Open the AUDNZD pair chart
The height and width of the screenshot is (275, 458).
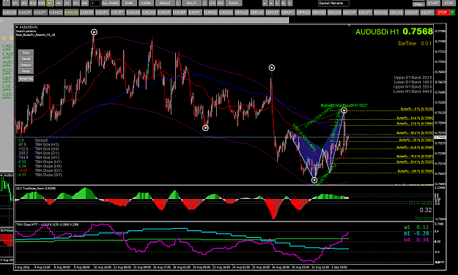point(56,12)
